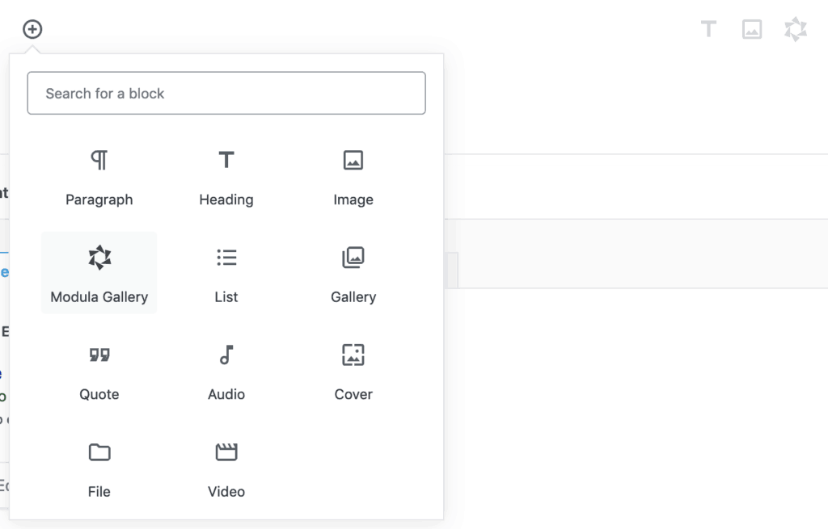
Task: Click the add block plus icon
Action: (32, 30)
